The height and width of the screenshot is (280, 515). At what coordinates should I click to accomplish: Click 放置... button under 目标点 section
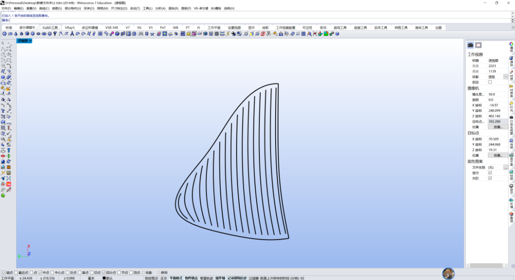pyautogui.click(x=497, y=156)
